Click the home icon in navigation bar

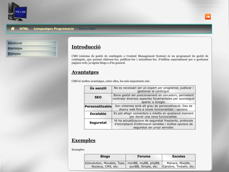[13, 29]
